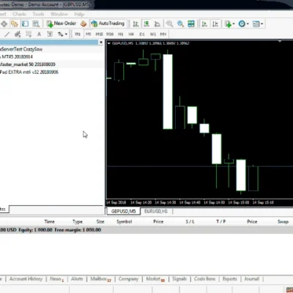Click the Swap column header
The image size is (293, 293).
283,222
